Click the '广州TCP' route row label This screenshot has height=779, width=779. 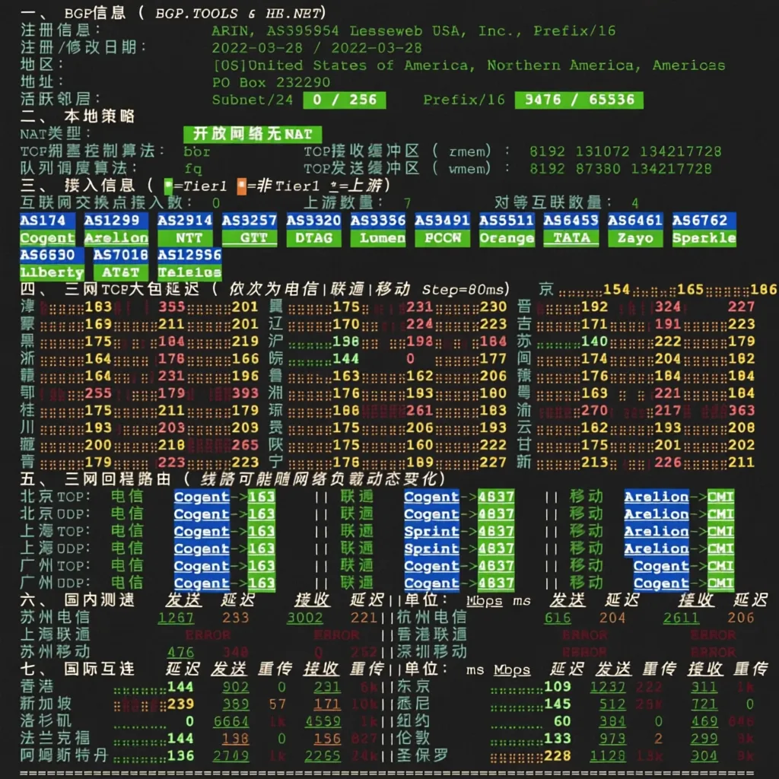coord(55,566)
